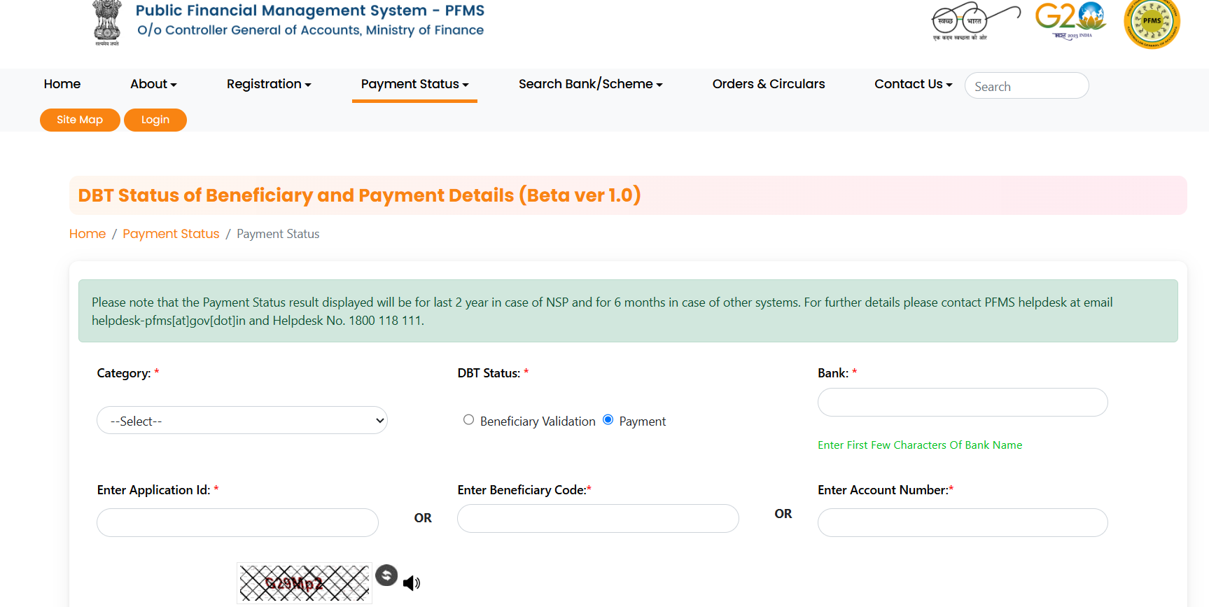Click the captcha image

[x=305, y=583]
